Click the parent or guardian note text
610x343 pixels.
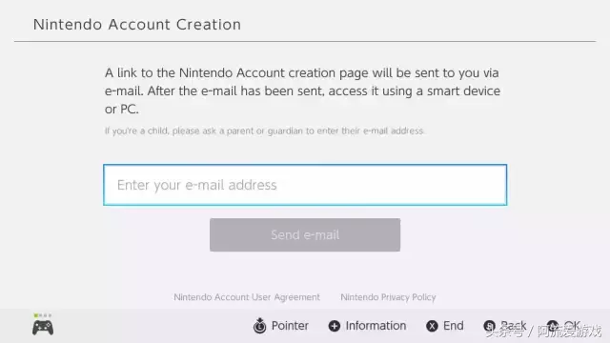point(265,131)
